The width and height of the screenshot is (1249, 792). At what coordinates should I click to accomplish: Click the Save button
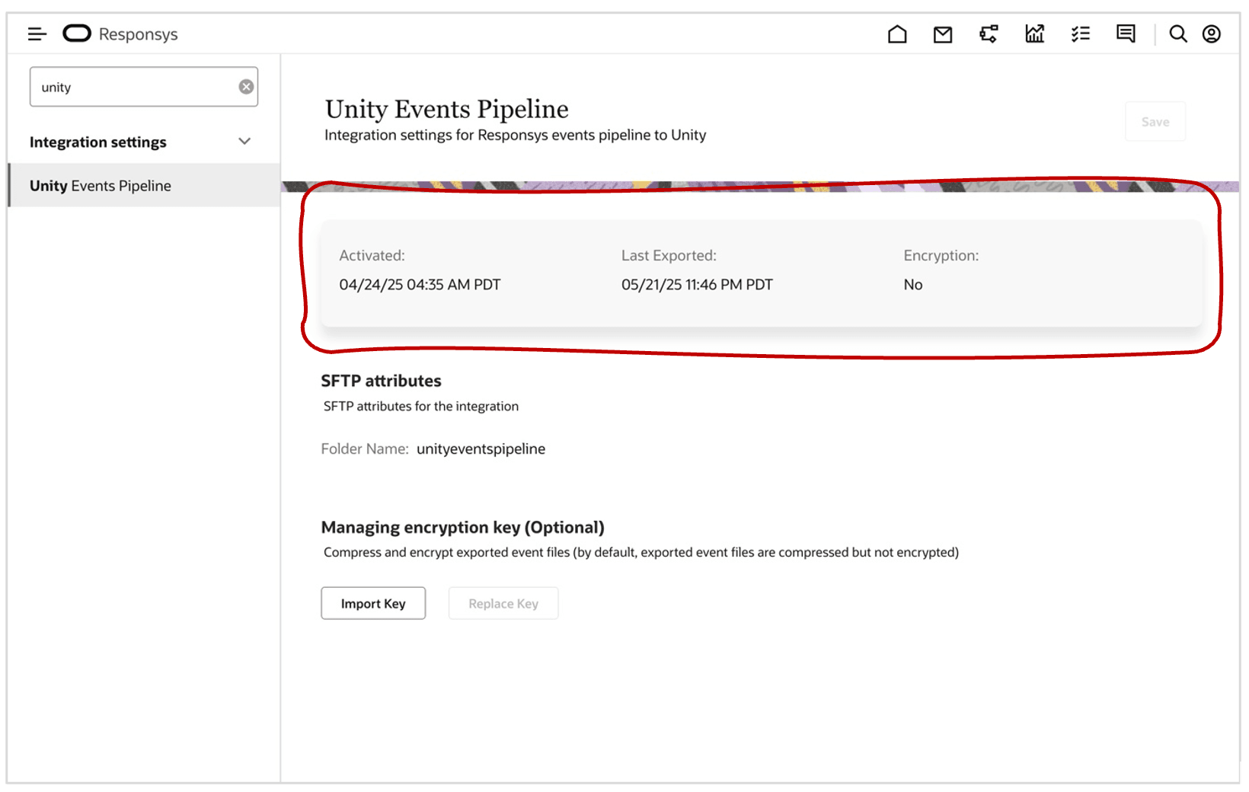click(x=1155, y=122)
